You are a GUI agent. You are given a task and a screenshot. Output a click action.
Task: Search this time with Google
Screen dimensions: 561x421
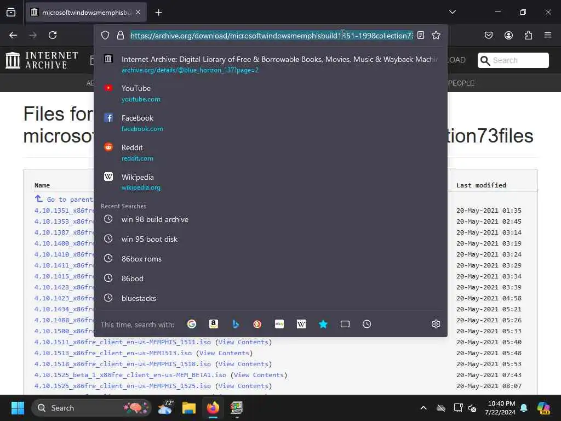coord(192,324)
